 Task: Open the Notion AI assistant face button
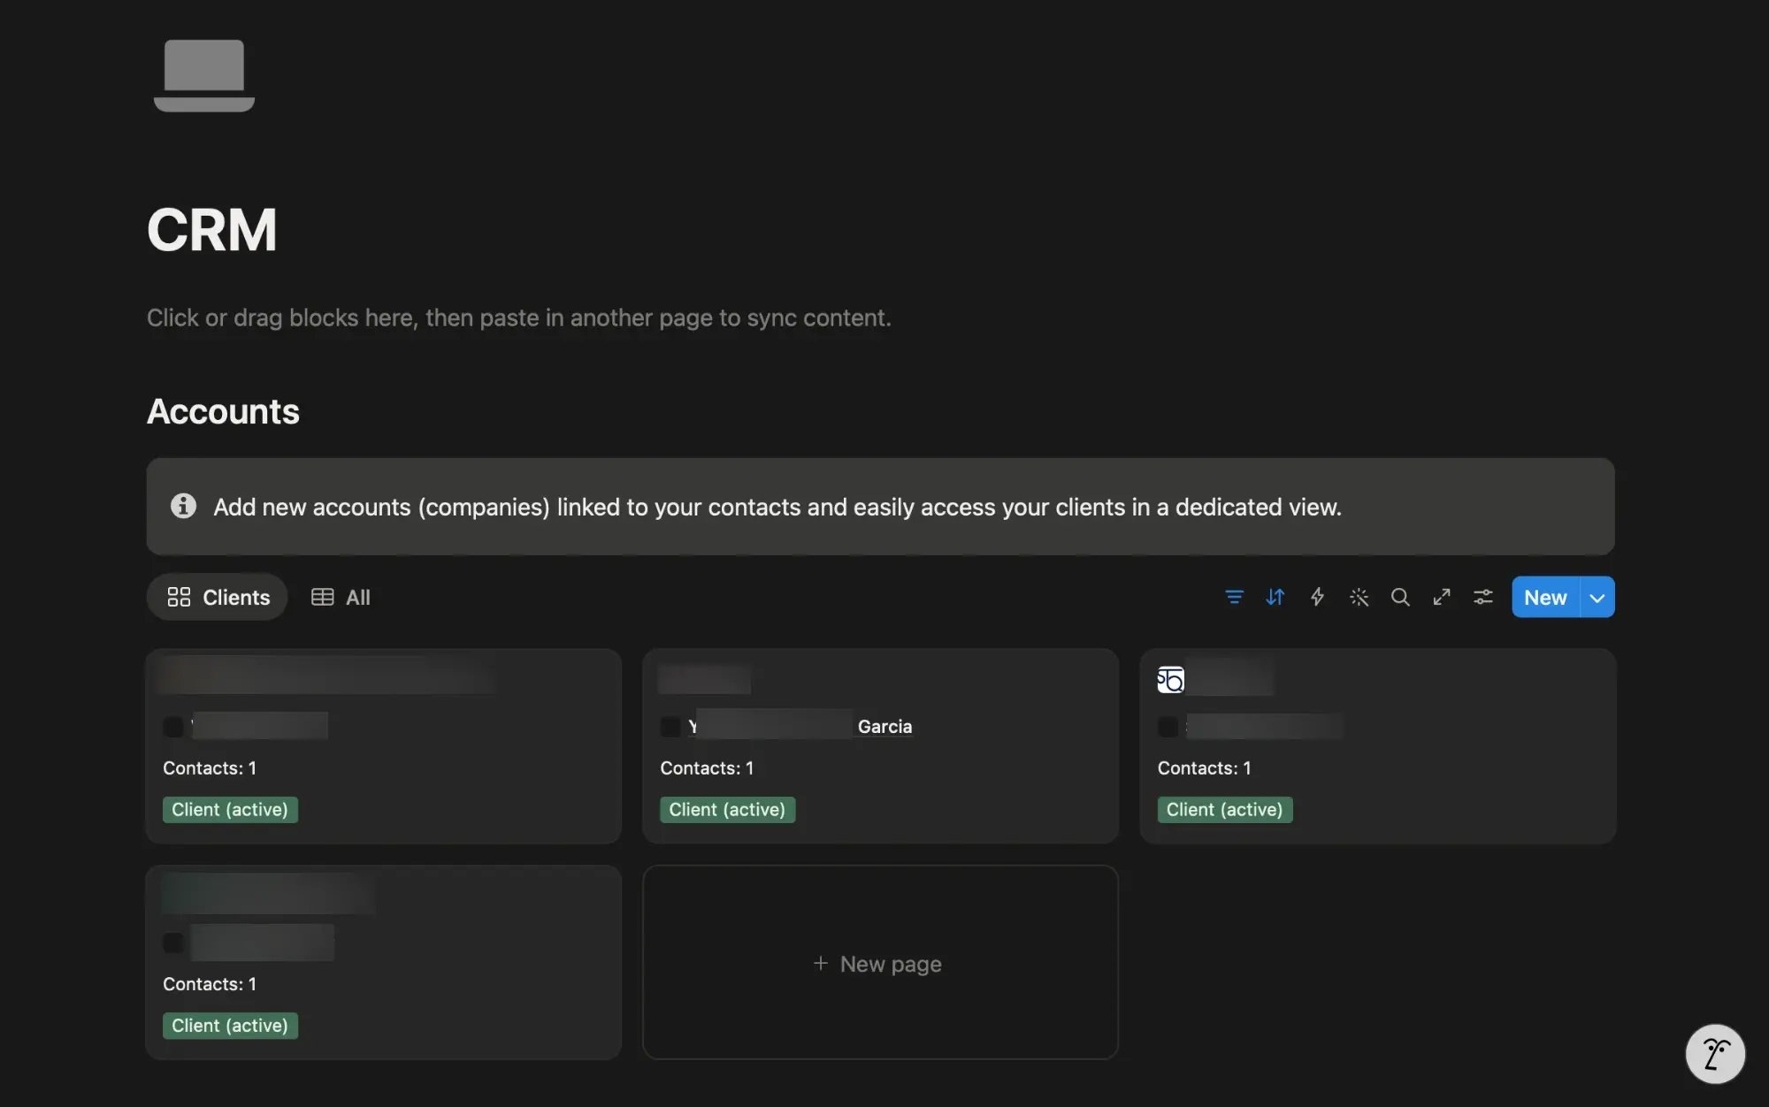pos(1714,1053)
